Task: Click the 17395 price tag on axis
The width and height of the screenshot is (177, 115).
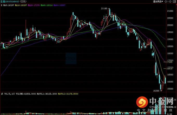Action: pyautogui.click(x=169, y=62)
